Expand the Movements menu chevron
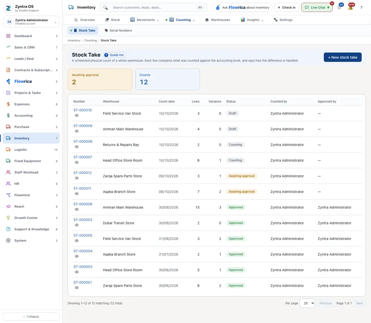 [158, 21]
